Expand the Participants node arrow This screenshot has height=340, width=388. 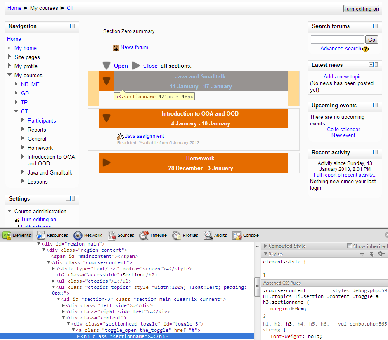point(23,120)
